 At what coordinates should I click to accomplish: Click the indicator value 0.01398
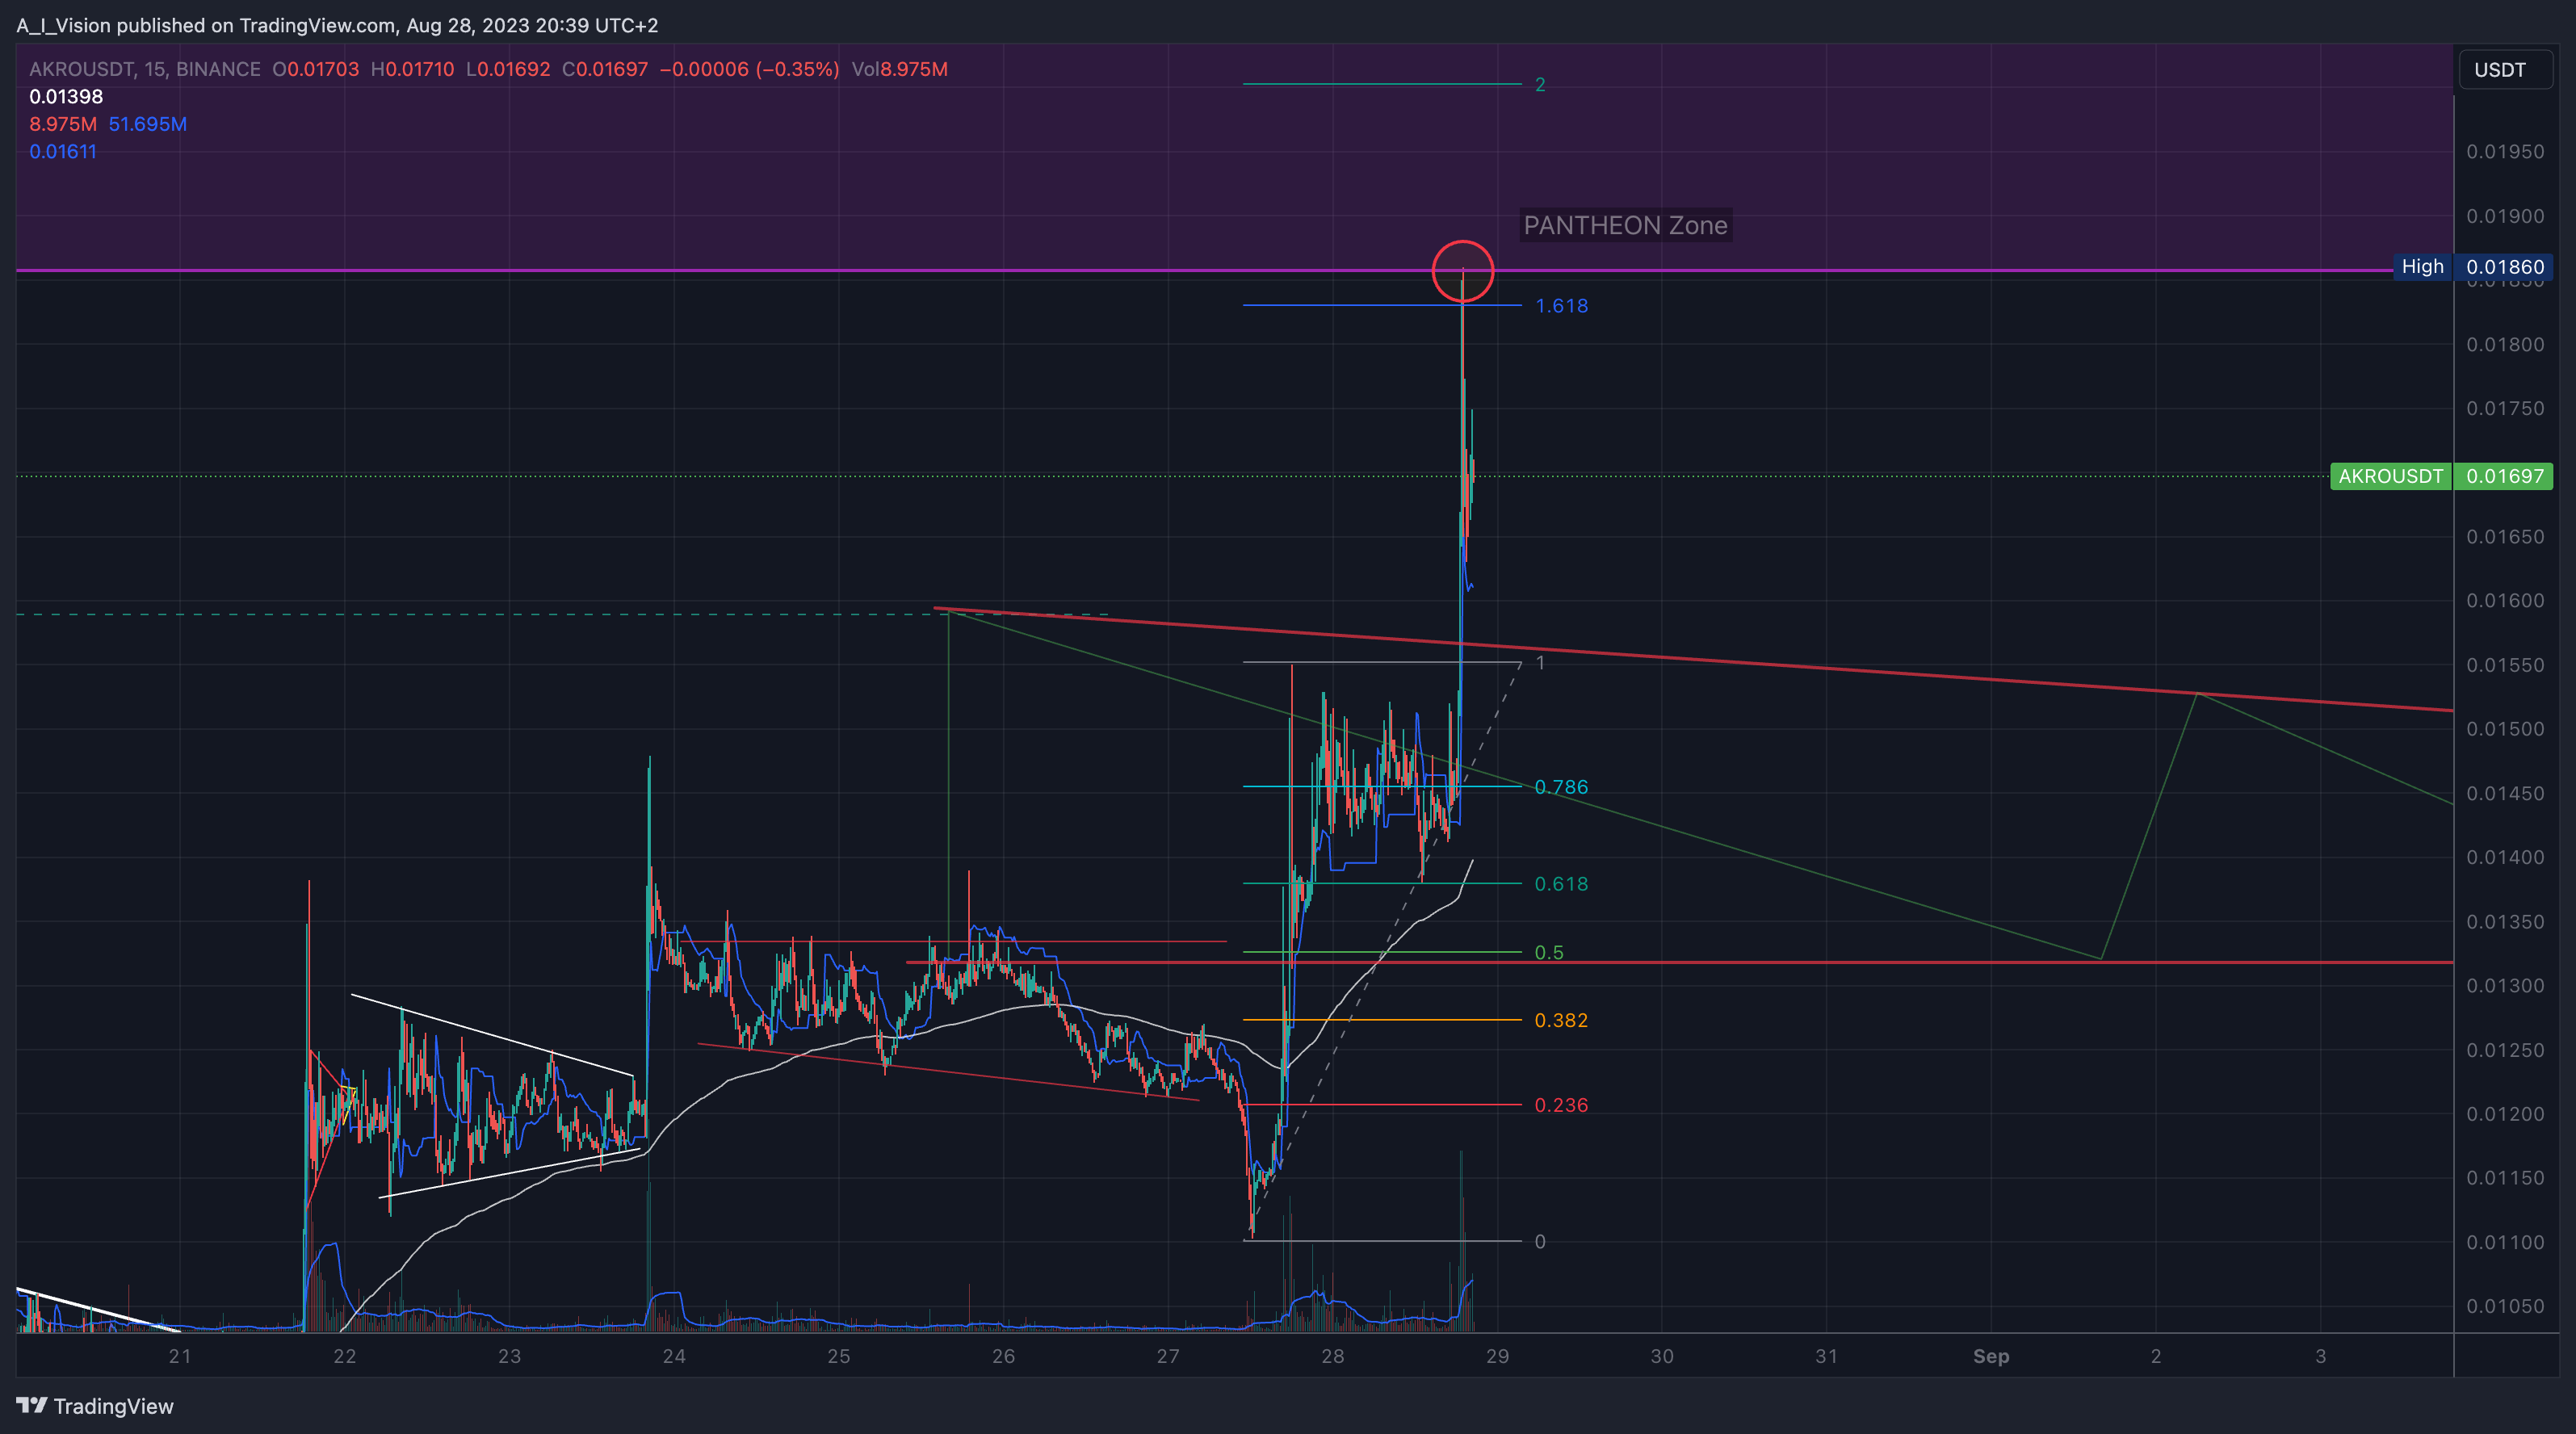(66, 97)
